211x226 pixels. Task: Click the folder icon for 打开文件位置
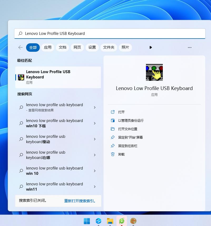pos(113,129)
